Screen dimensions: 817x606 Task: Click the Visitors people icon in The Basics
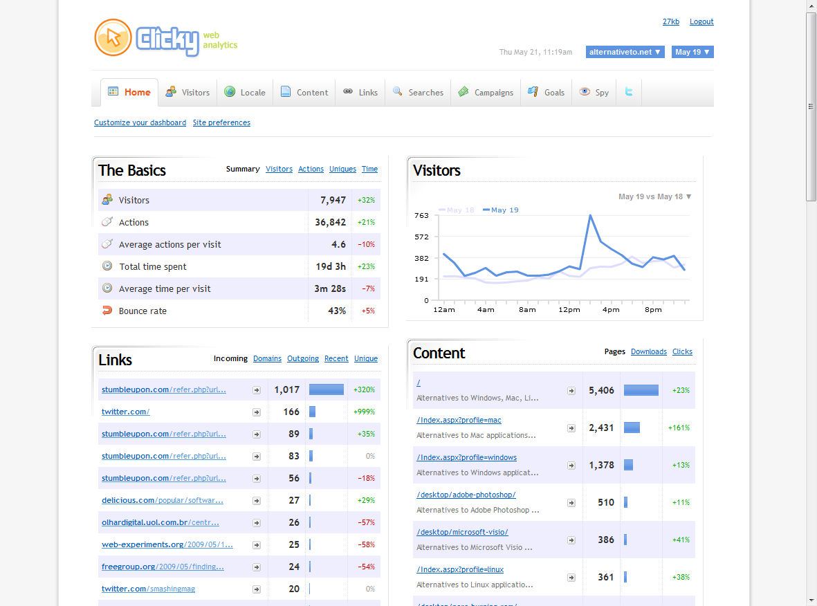107,199
